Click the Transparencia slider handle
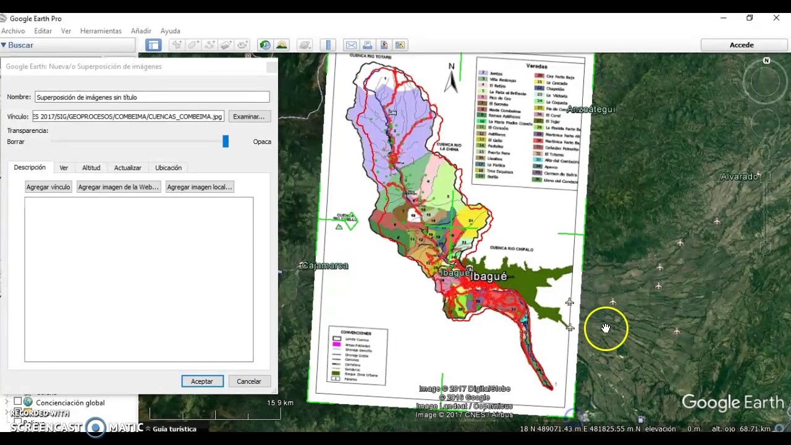Screen dimensions: 791x445 pyautogui.click(x=226, y=142)
